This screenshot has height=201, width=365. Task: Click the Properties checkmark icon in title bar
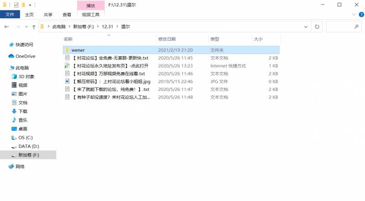[16, 5]
